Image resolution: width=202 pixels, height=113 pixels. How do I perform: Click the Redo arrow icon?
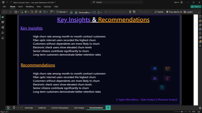(11, 2)
